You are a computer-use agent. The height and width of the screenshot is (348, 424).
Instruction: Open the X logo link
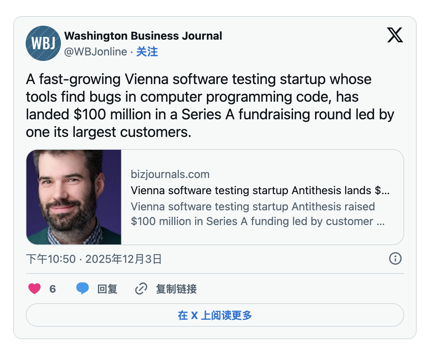click(x=395, y=35)
